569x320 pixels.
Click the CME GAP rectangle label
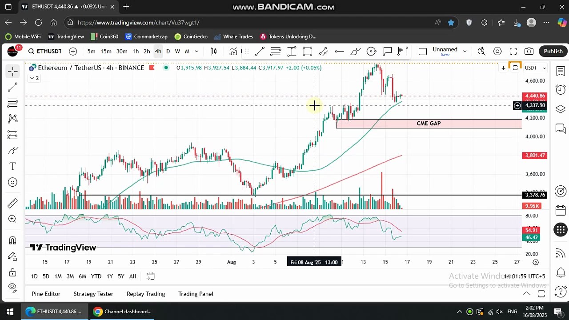(x=429, y=124)
